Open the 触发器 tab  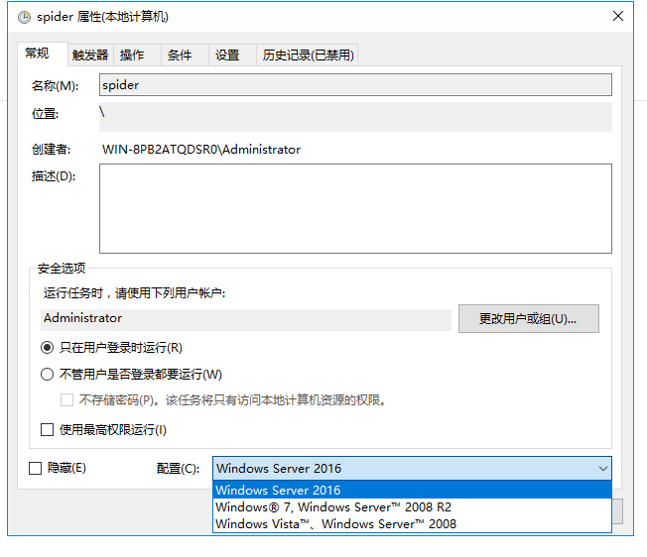[x=90, y=56]
